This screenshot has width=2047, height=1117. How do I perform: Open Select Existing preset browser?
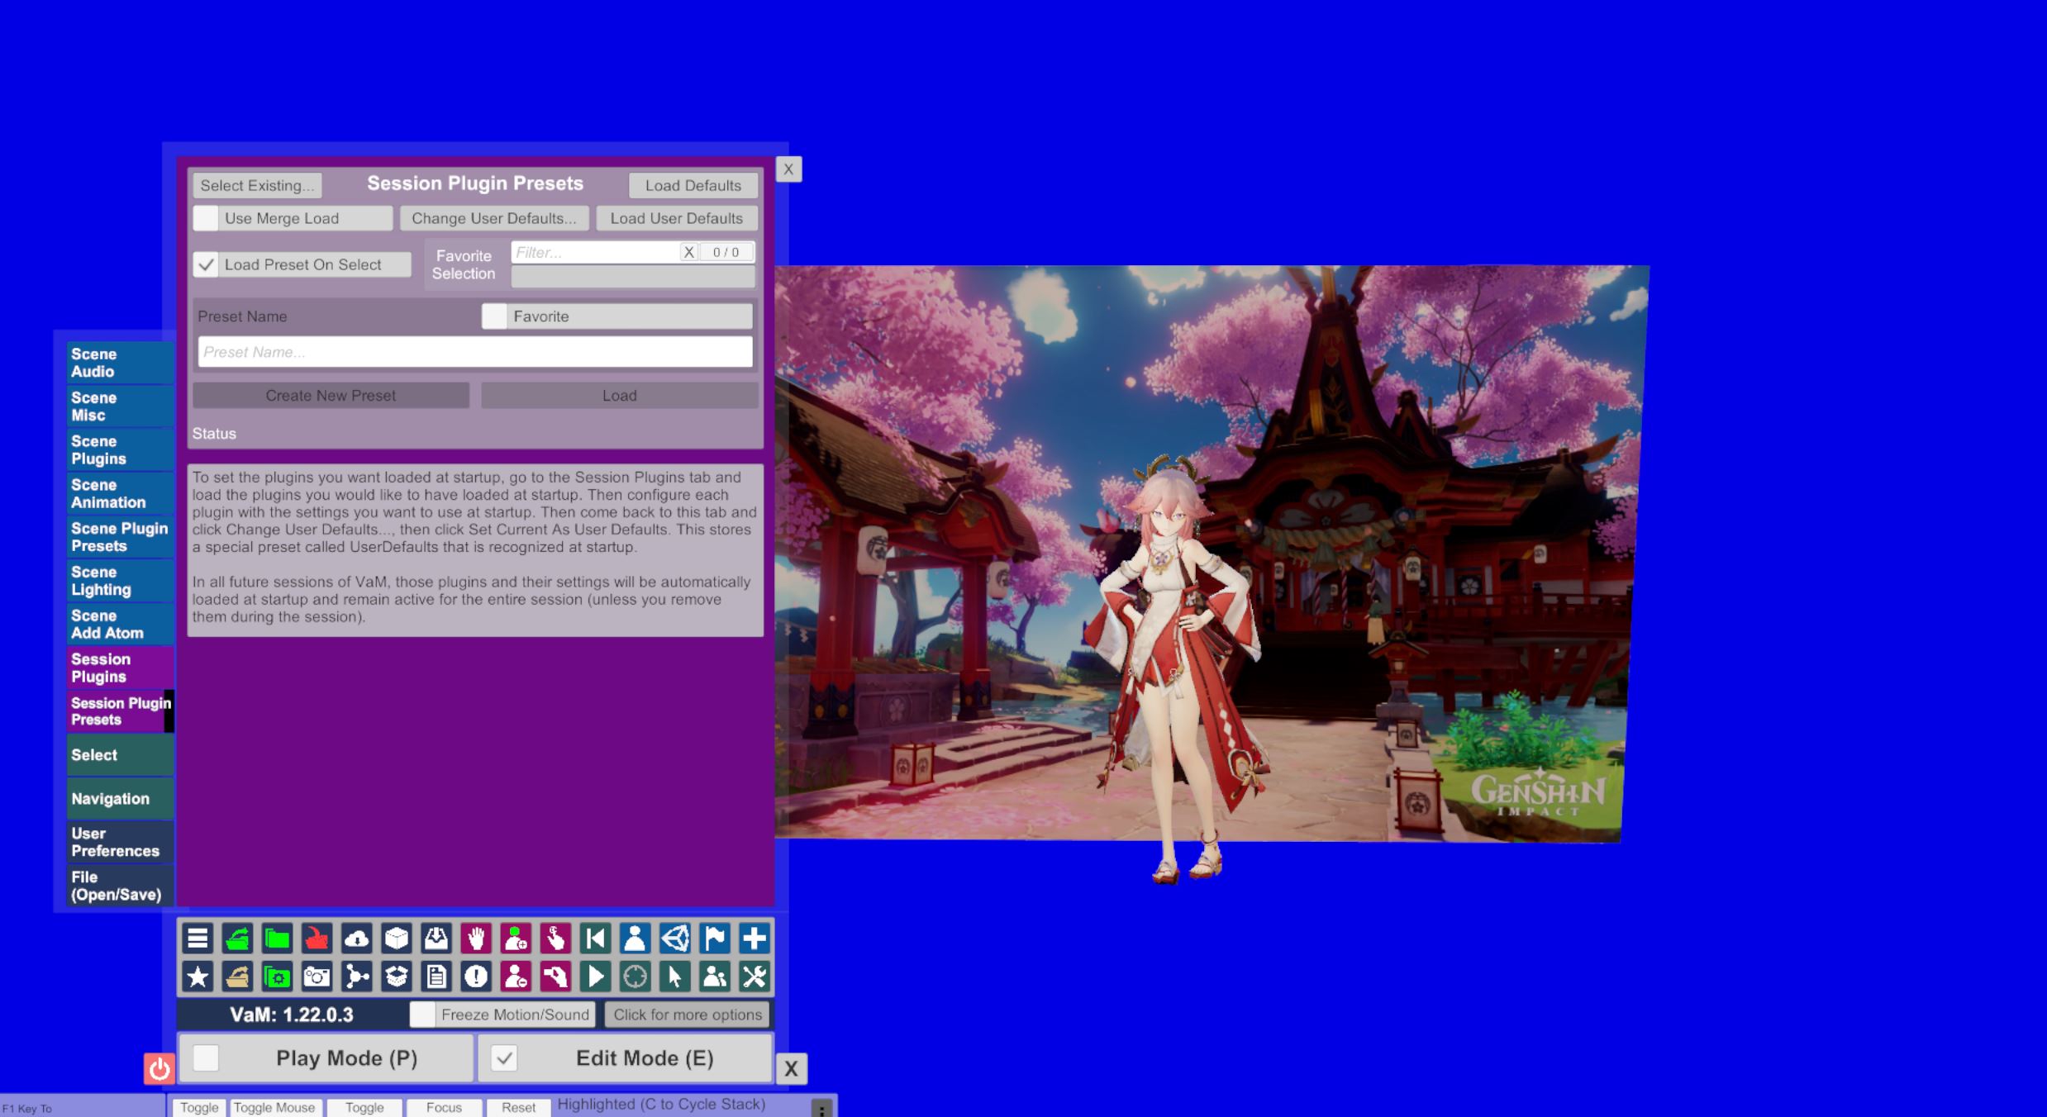click(257, 185)
